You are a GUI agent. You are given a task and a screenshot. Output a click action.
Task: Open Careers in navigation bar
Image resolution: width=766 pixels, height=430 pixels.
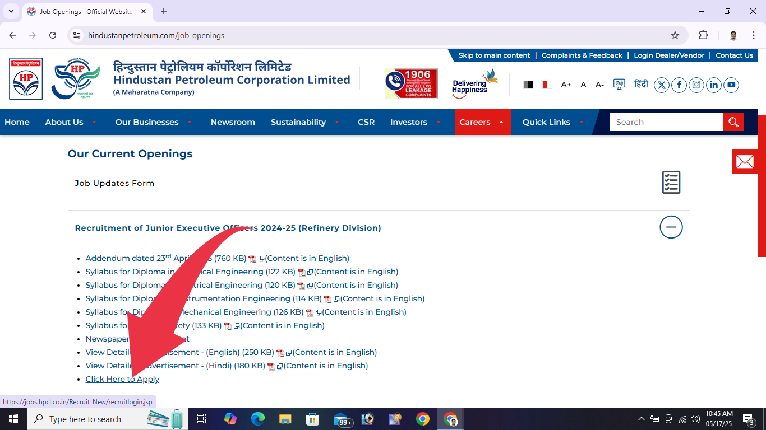(475, 122)
